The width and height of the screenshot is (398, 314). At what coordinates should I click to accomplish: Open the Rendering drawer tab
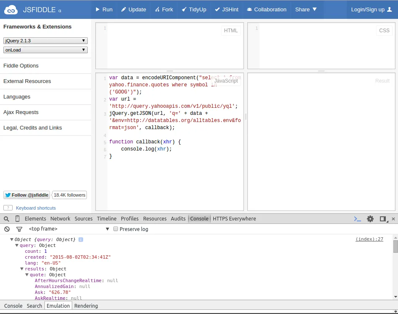86,306
